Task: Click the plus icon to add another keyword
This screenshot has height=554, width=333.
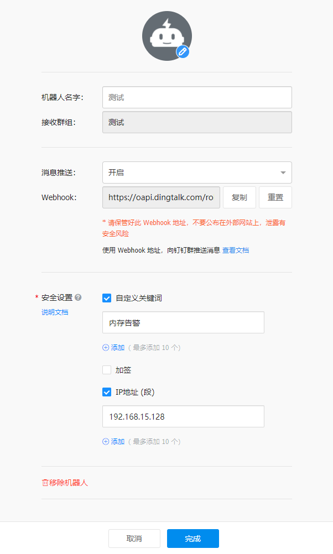Action: click(105, 347)
